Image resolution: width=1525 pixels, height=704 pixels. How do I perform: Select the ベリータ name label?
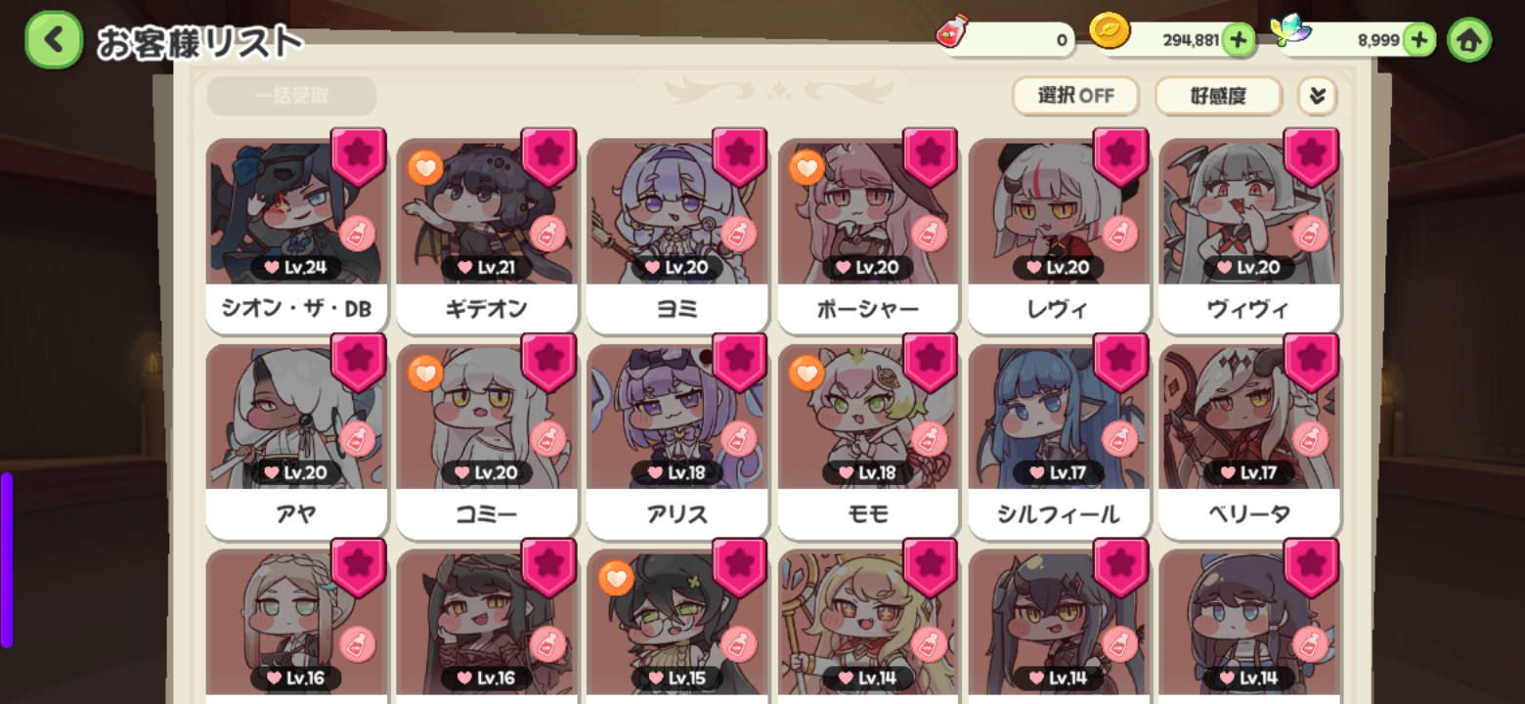point(1249,514)
